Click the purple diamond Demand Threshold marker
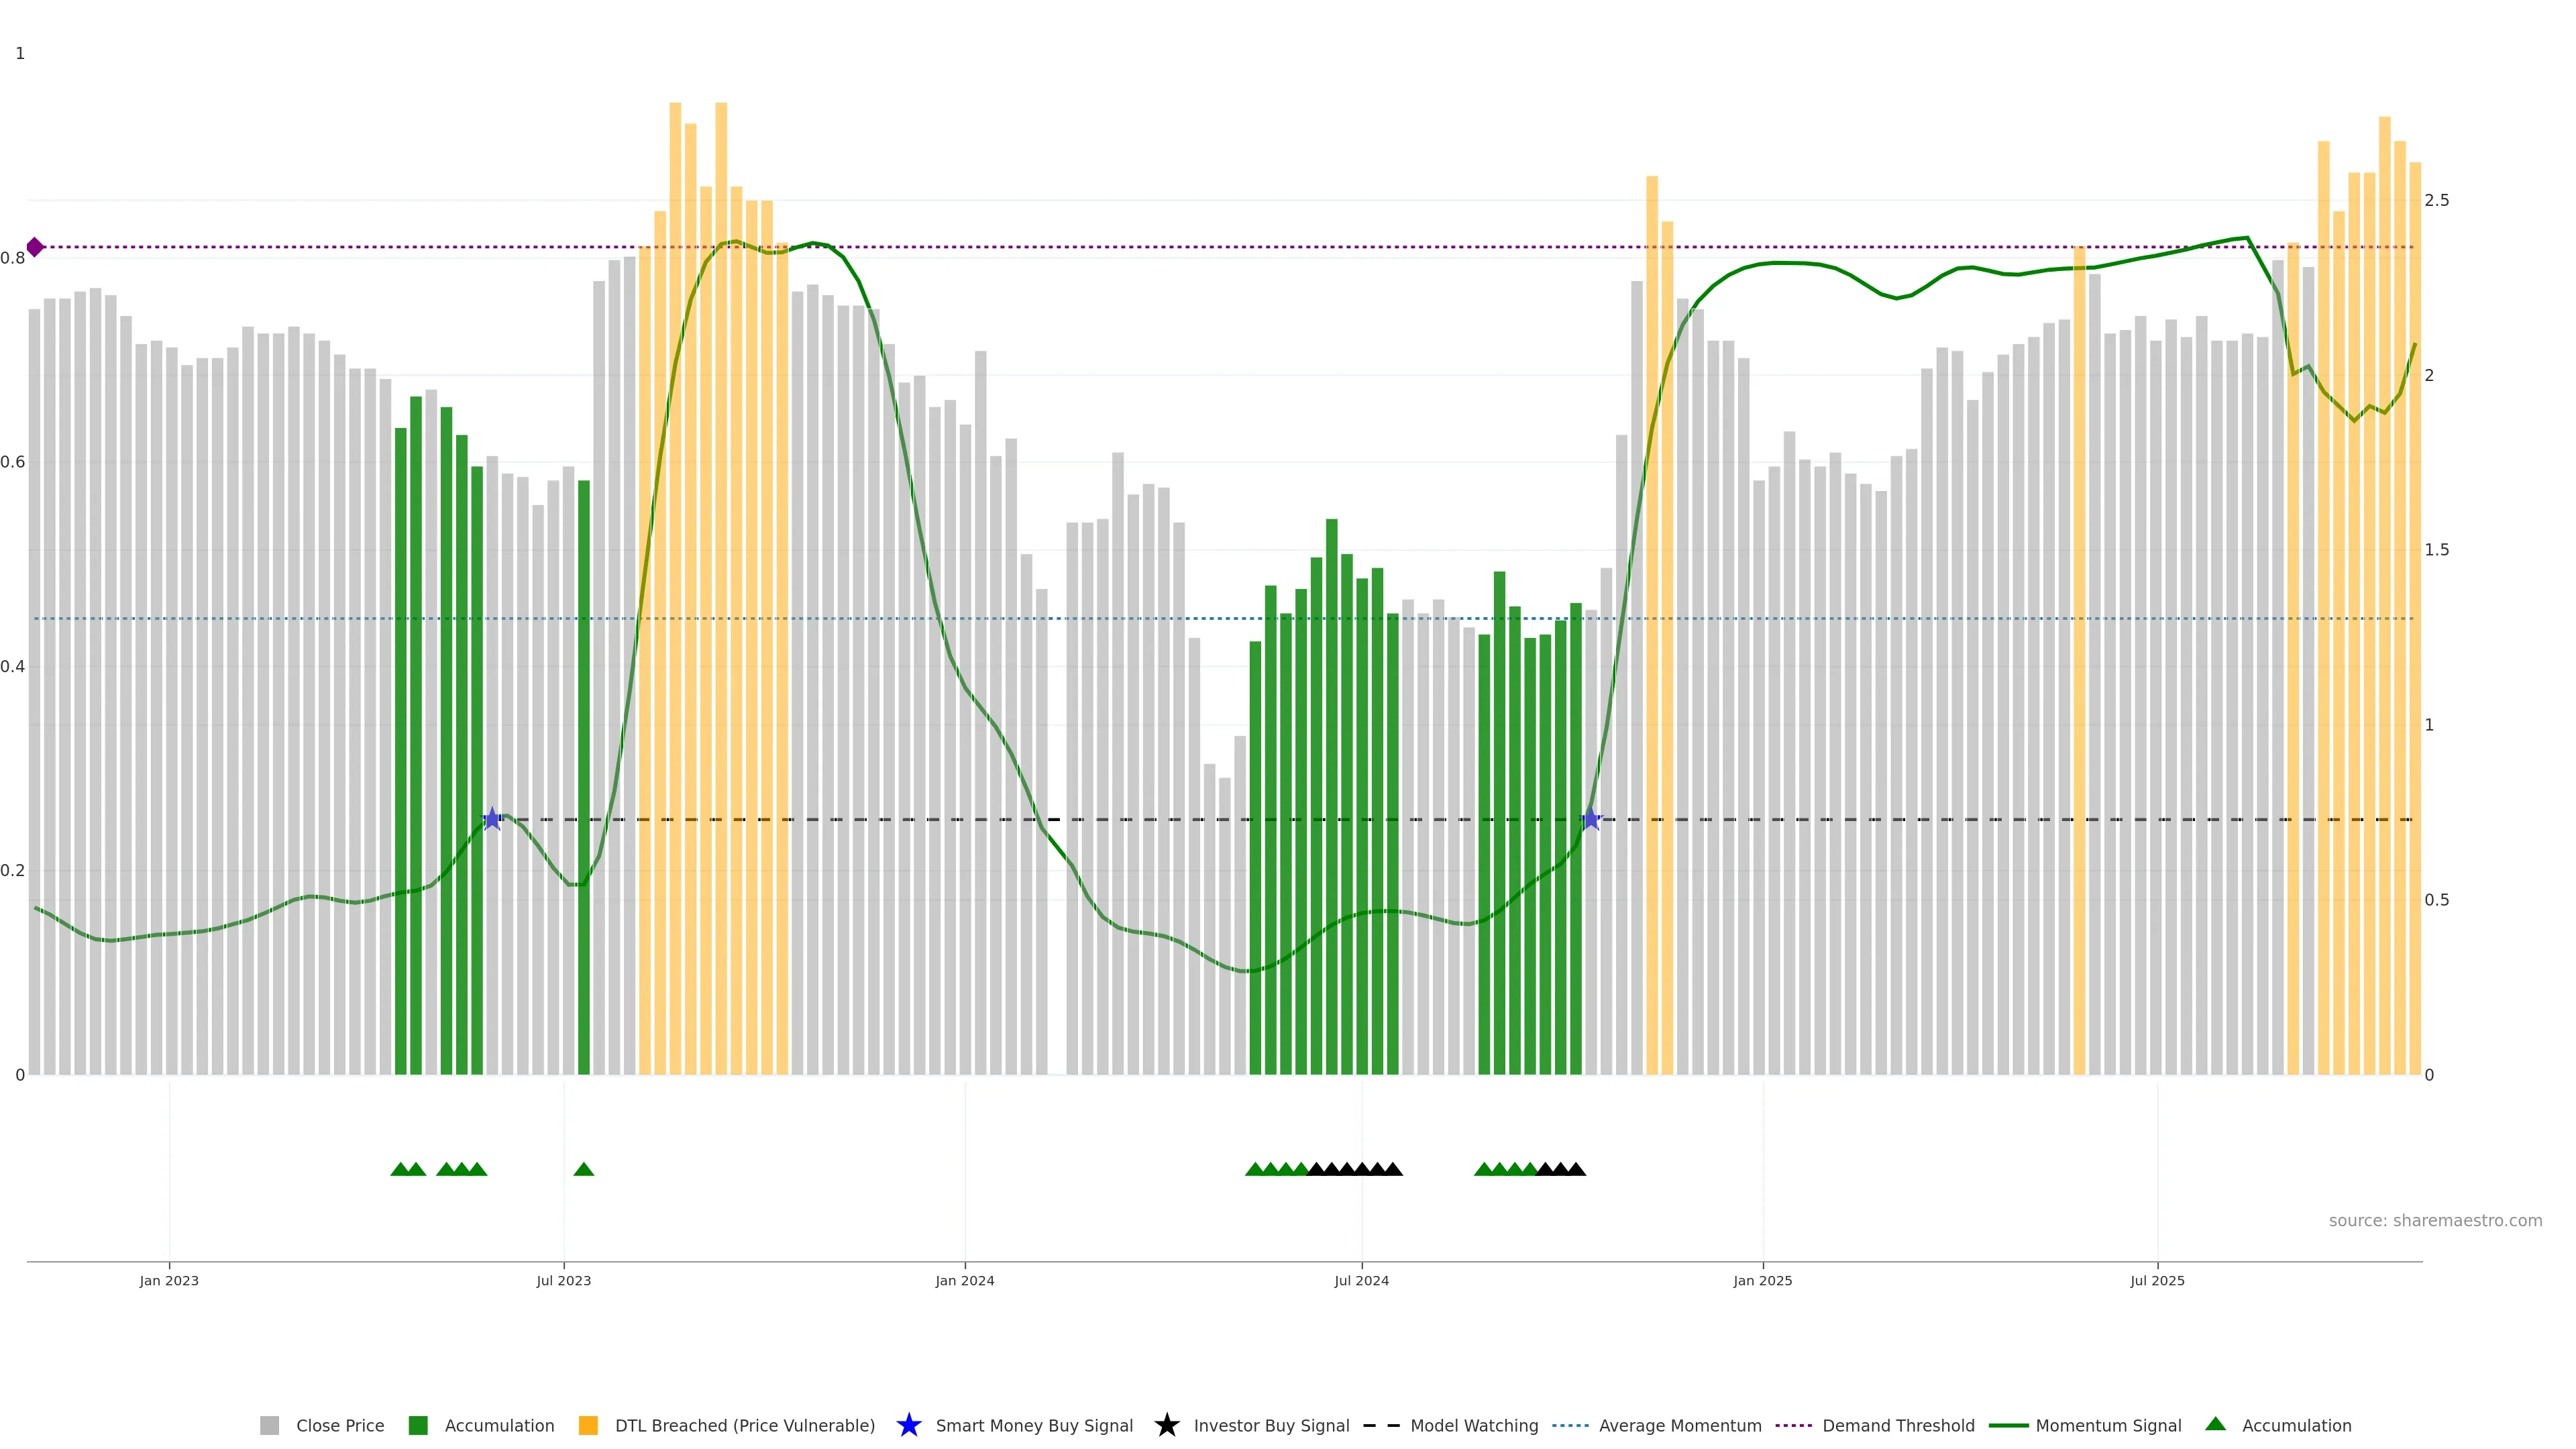Viewport: 2576px width, 1449px height. (x=35, y=247)
